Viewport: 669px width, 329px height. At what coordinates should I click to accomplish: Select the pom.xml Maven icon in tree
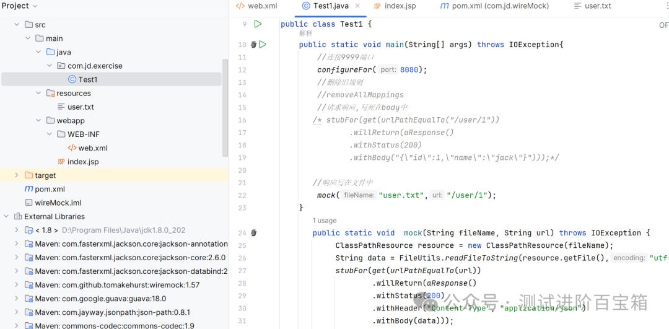pyautogui.click(x=28, y=188)
